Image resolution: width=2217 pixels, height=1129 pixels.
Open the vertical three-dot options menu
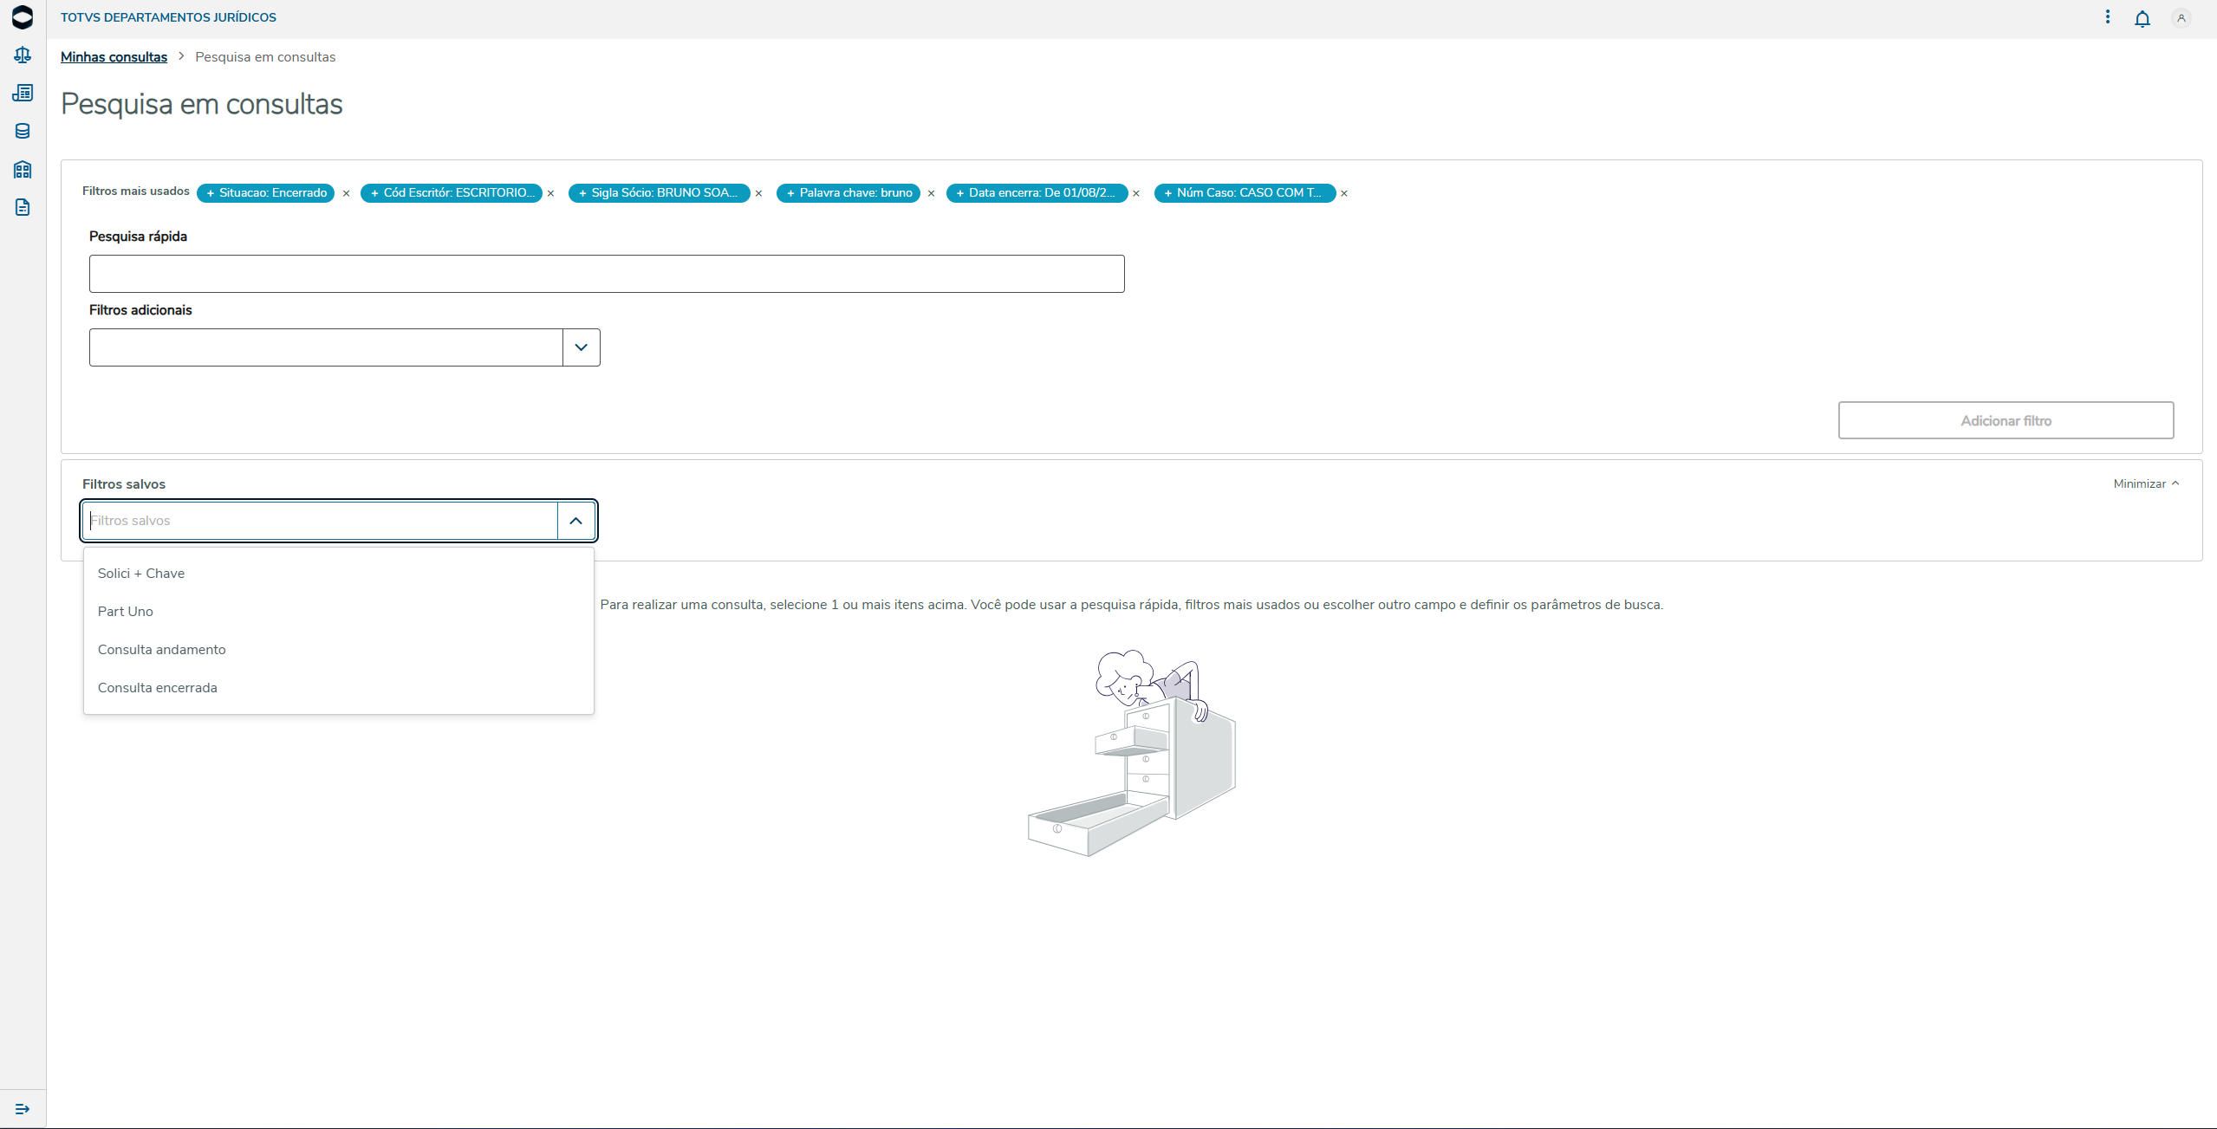pos(2108,17)
